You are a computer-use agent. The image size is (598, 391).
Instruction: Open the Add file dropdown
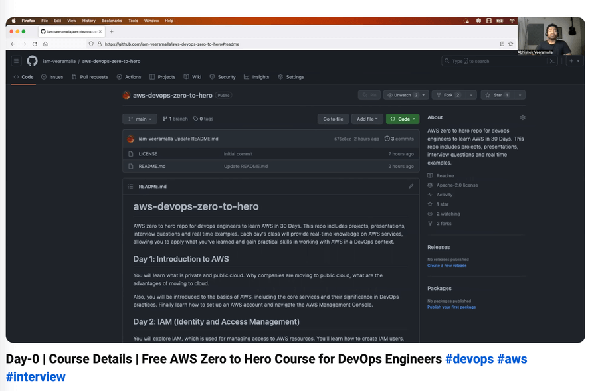(x=367, y=119)
